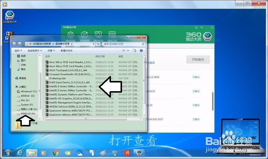Open Explorer help icon
268x159 pixels.
[x=141, y=51]
